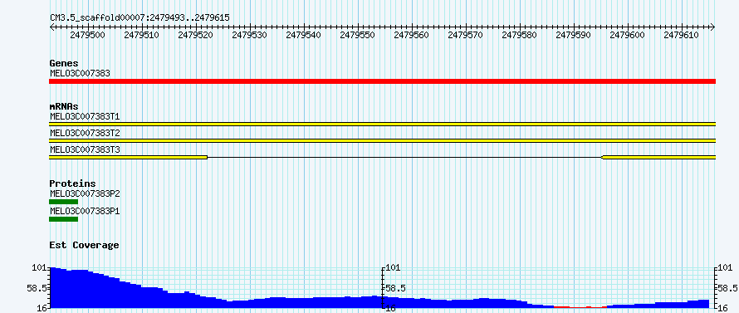This screenshot has height=313, width=739.
Task: Open the MELO3C007383T2 transcript label
Action: pyautogui.click(x=85, y=133)
